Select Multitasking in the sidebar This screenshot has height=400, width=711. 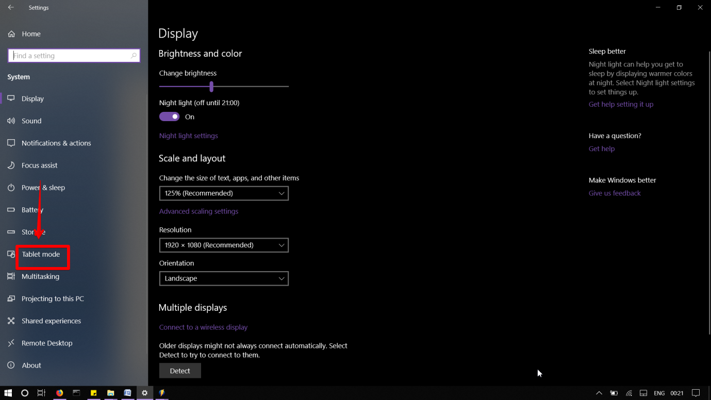pos(40,276)
